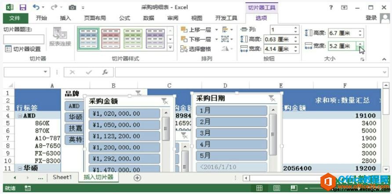Click 下移一层 send backward button

(x=196, y=39)
